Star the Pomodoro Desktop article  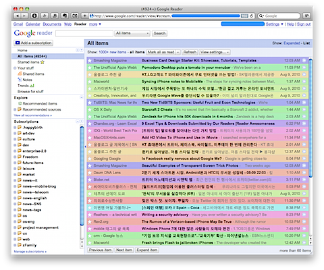pos(90,67)
